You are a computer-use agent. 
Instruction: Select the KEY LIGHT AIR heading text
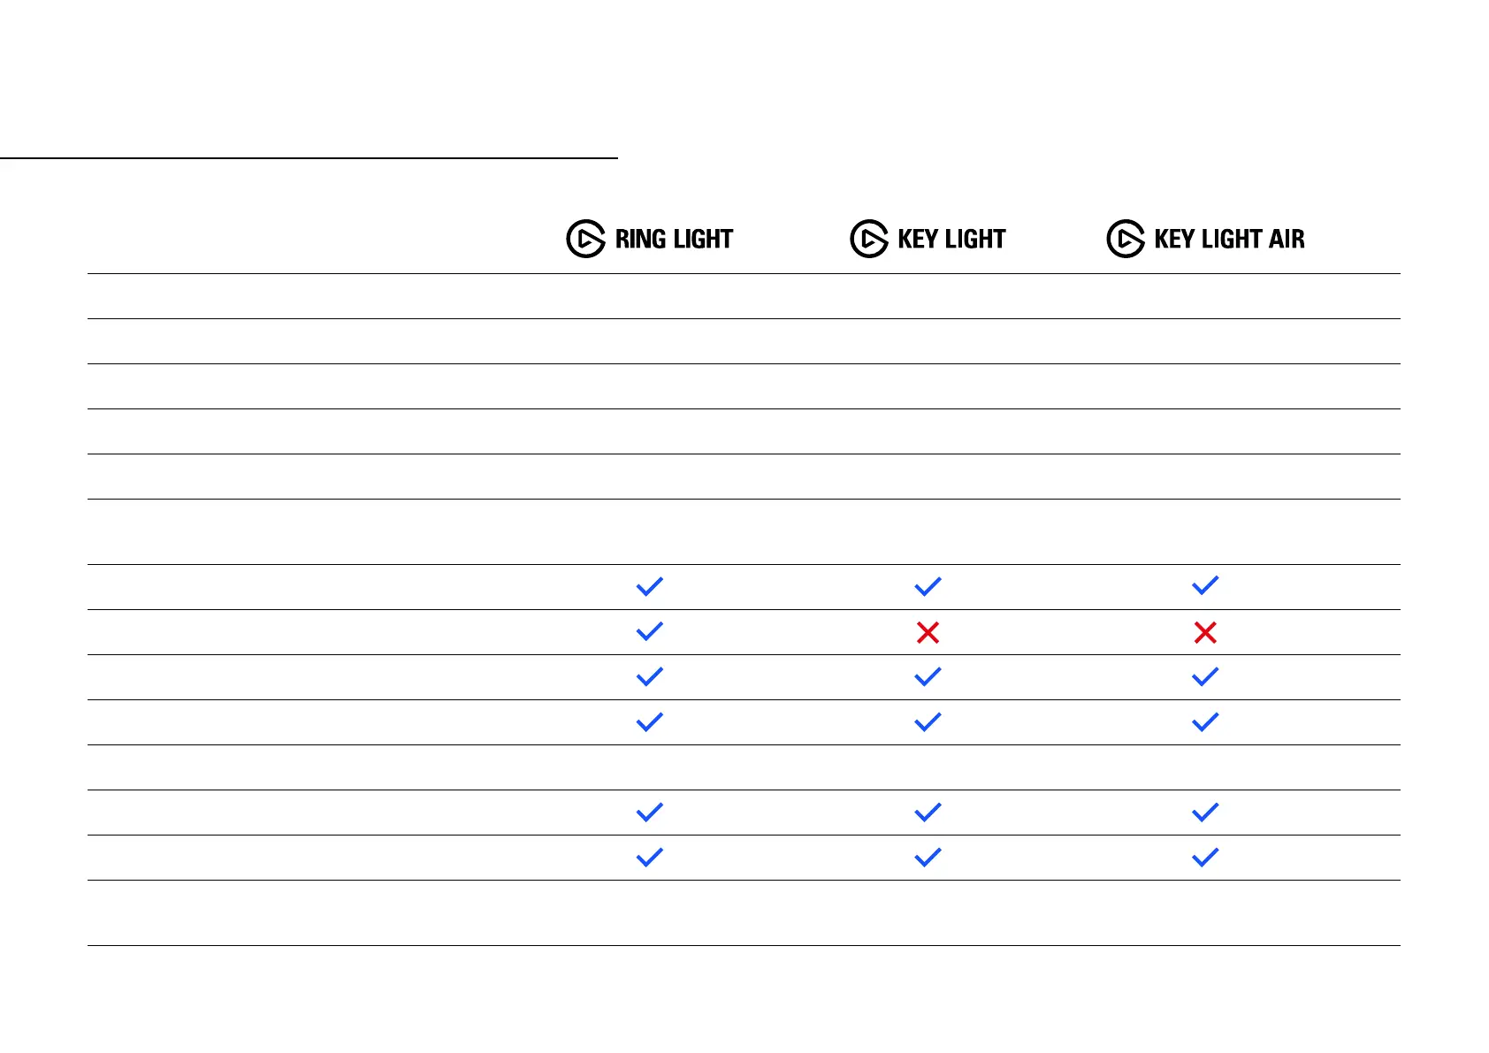(1229, 240)
